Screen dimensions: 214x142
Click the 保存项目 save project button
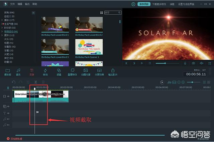pos(144,4)
